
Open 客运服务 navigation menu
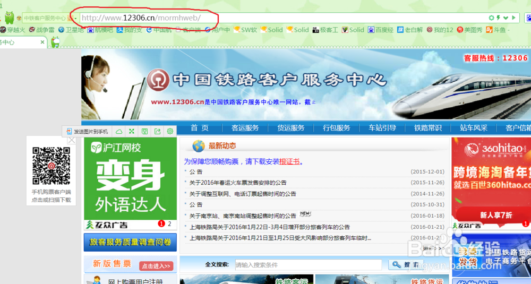coord(245,128)
